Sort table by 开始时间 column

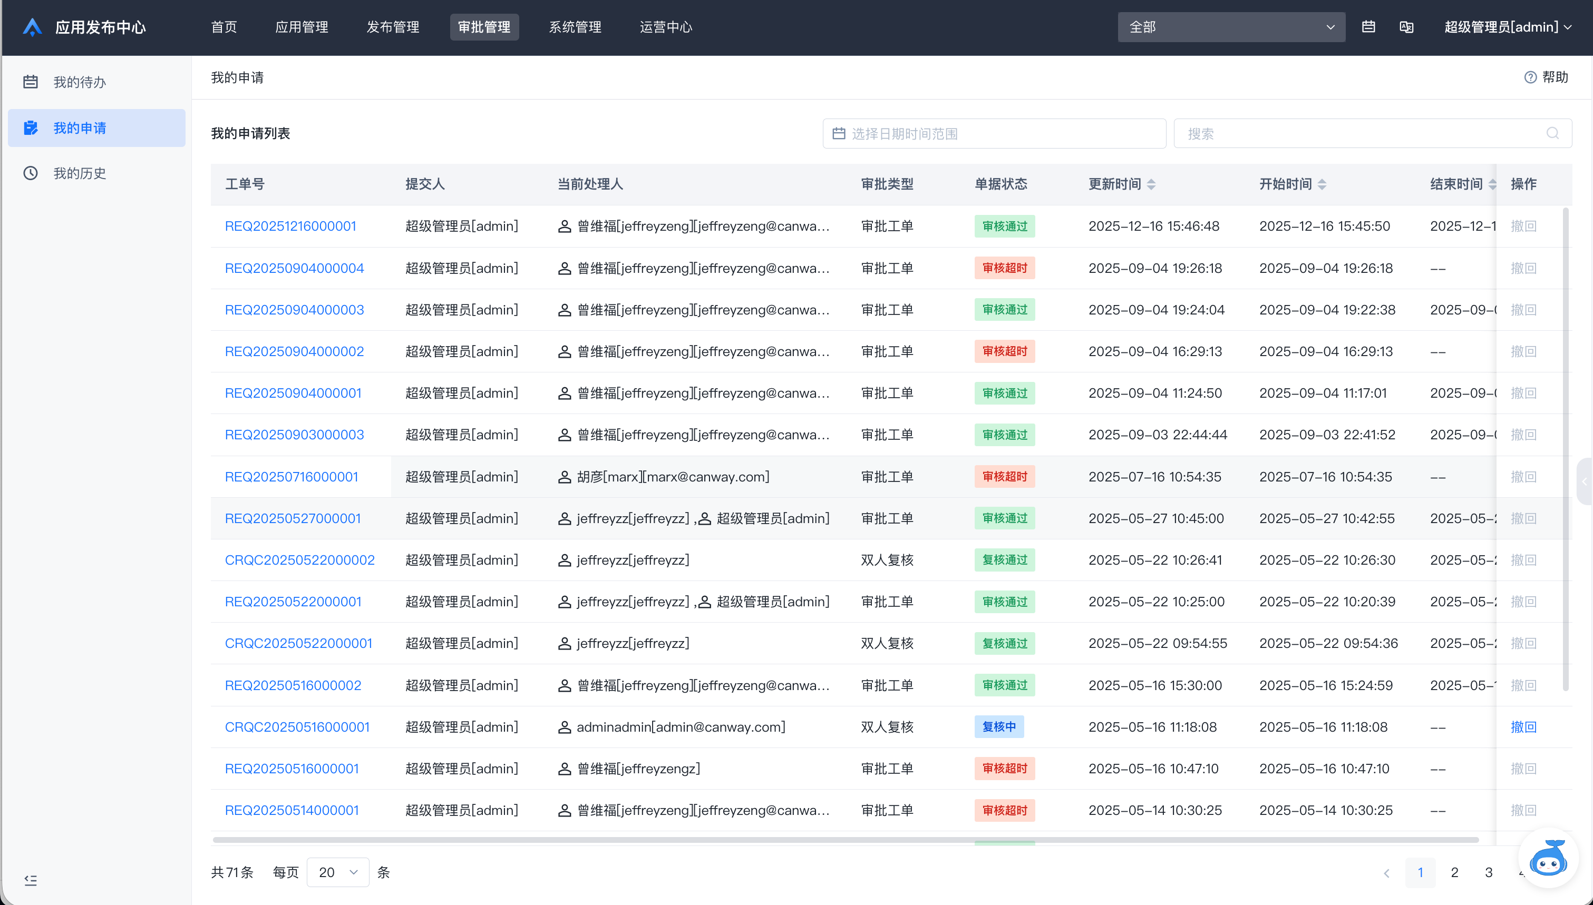(1323, 184)
